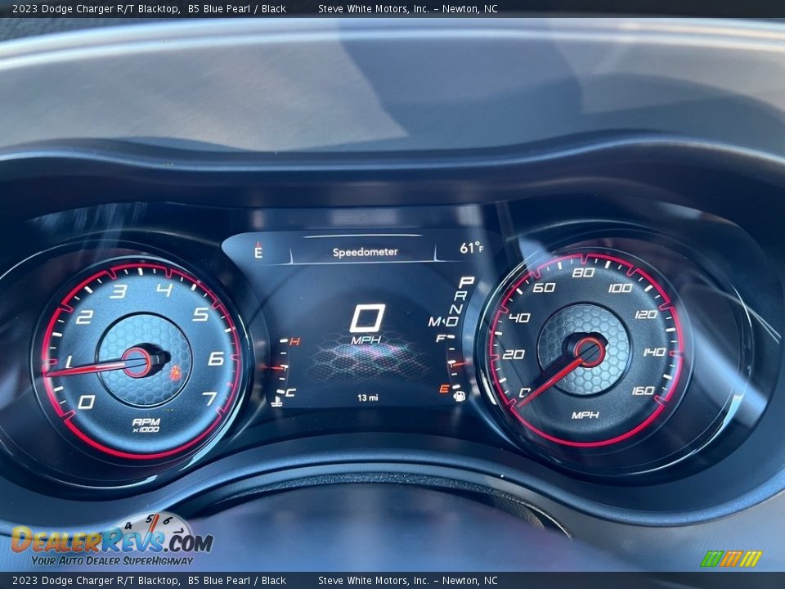
Task: Tap the C mark on temperature gauge
Action: [290, 393]
